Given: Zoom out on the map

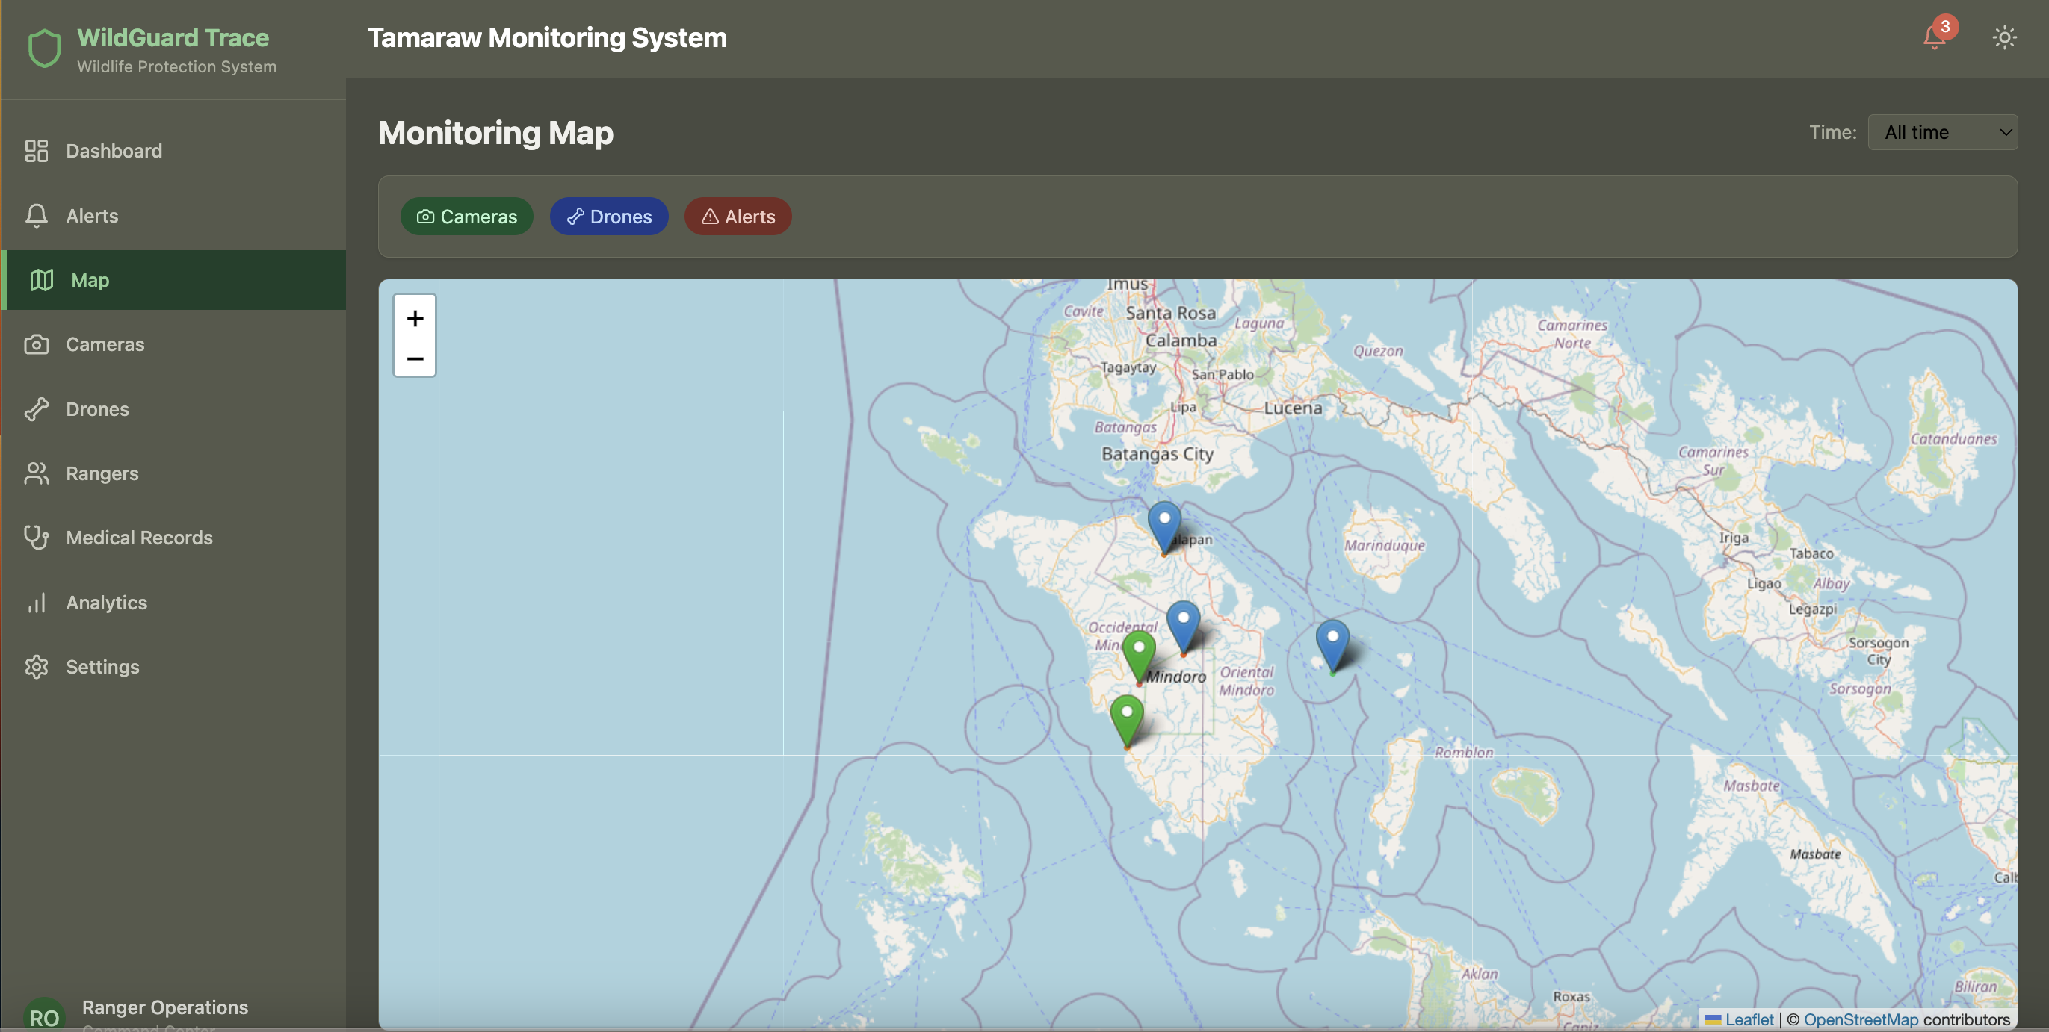Looking at the screenshot, I should [x=415, y=358].
